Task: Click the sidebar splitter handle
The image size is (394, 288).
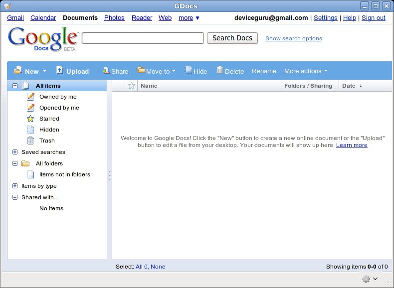Action: (x=110, y=175)
